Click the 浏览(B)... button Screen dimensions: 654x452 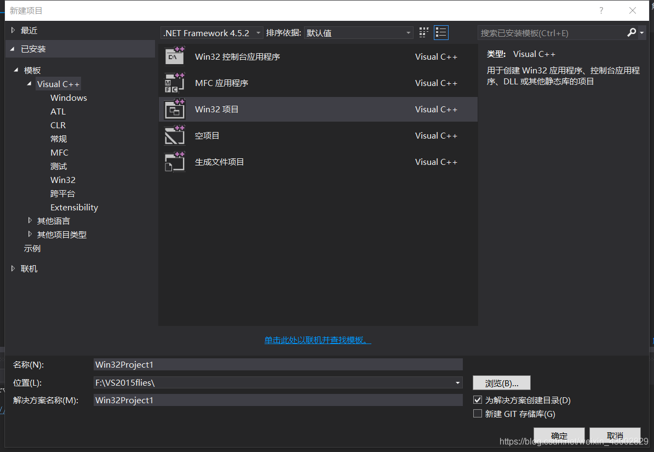[501, 383]
